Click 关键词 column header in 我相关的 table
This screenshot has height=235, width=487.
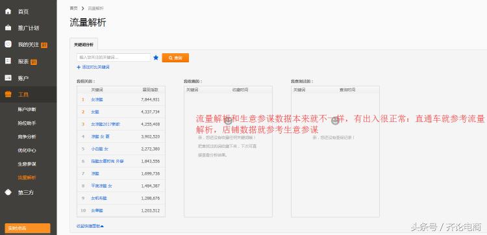(97, 90)
